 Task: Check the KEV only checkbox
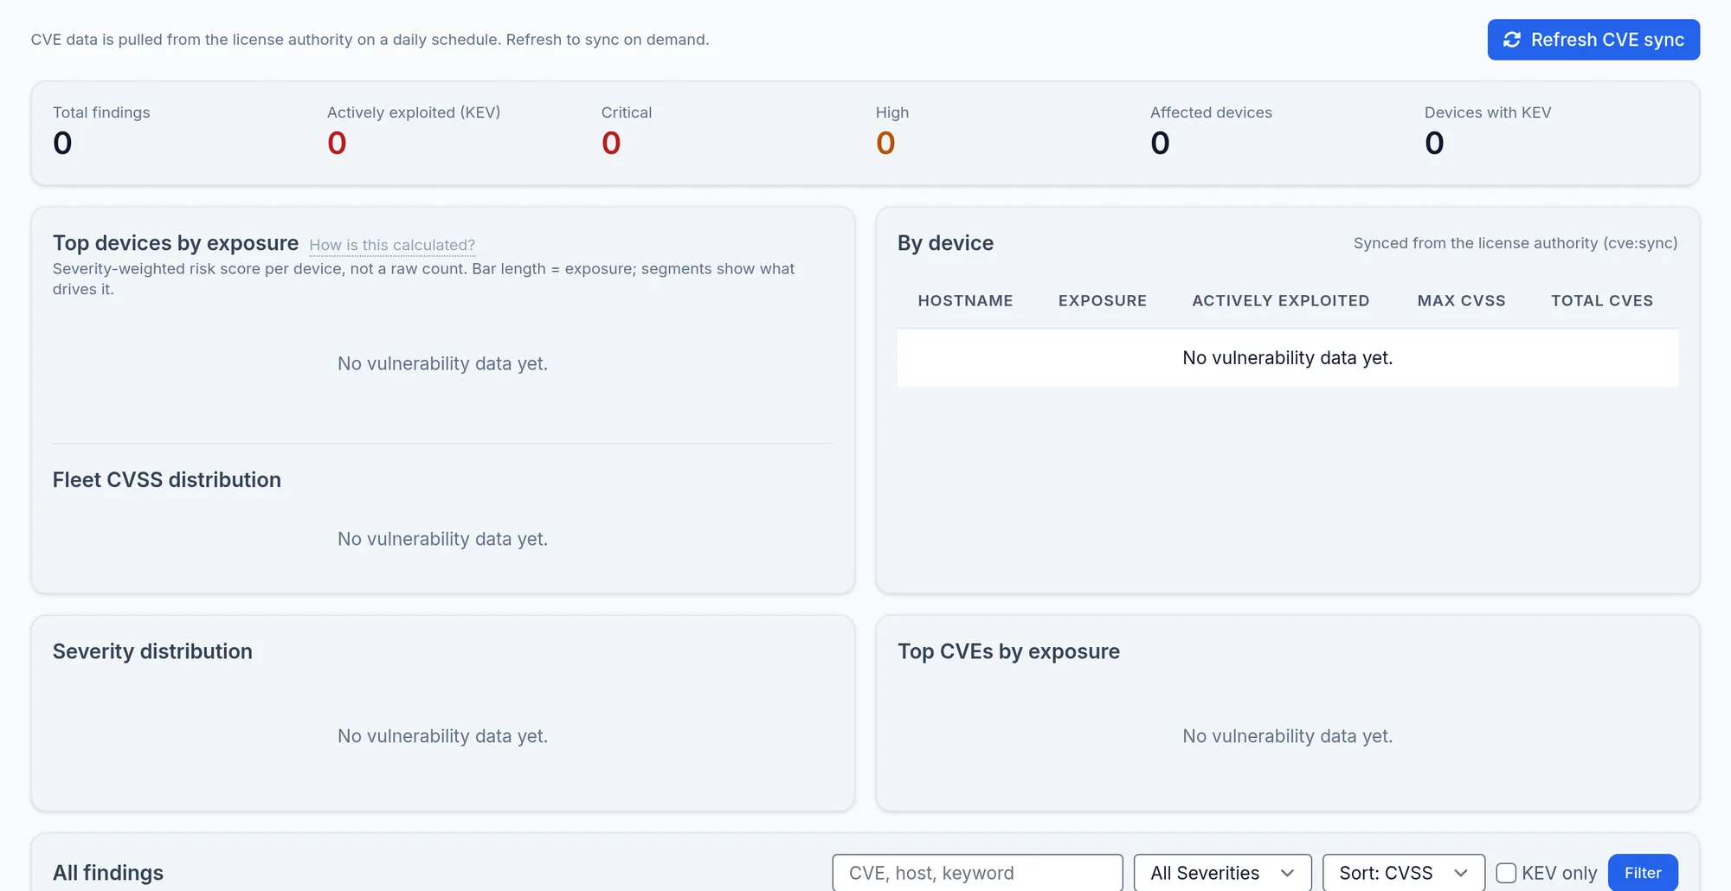coord(1506,873)
